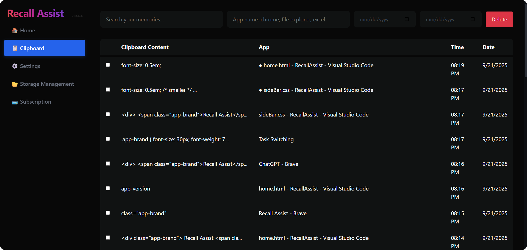Image resolution: width=527 pixels, height=250 pixels.
Task: Check the "font-size: 0.5em;" entry checkbox
Action: pyautogui.click(x=108, y=65)
